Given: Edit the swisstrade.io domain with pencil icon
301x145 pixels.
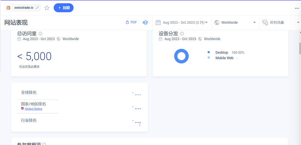Looking at the screenshot, I should point(37,8).
